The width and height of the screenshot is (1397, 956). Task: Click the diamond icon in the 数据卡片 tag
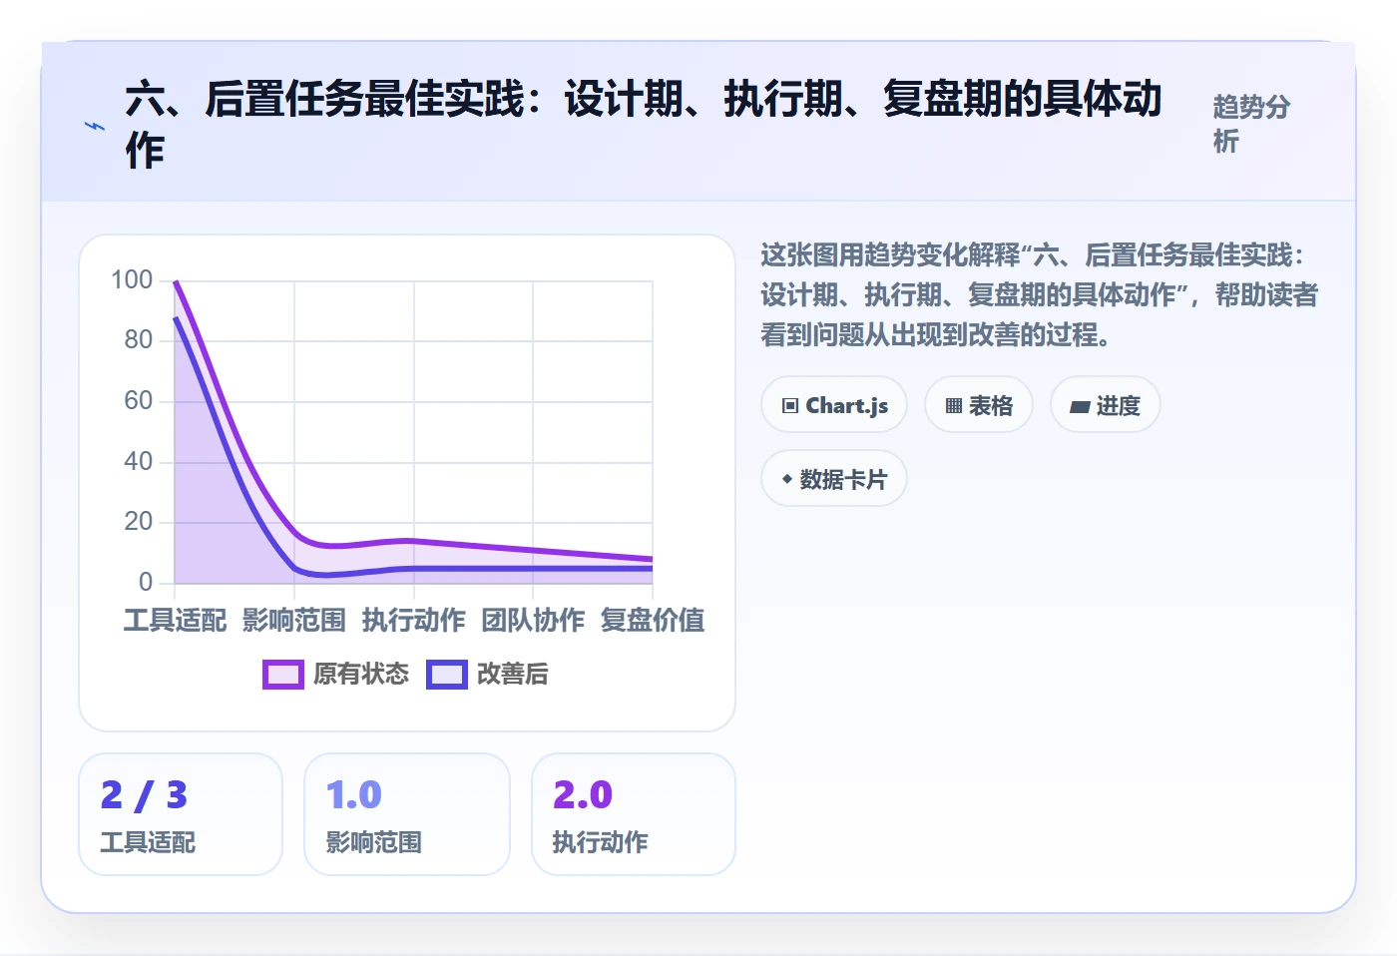point(787,479)
